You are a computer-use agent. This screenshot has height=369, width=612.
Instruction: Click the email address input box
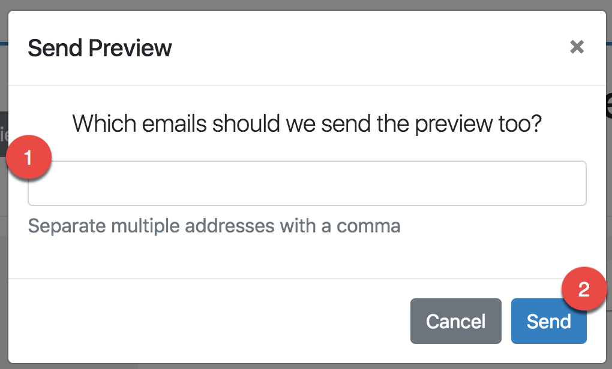point(307,183)
